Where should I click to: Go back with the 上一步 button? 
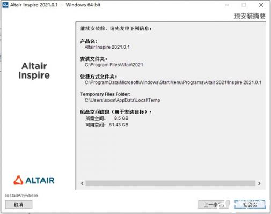(x=214, y=204)
